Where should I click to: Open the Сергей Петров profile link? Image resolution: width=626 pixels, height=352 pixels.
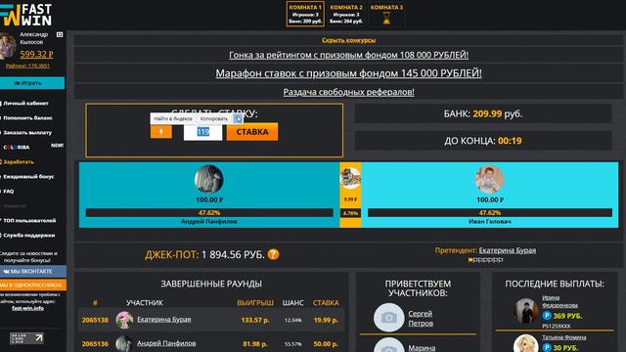(x=421, y=319)
